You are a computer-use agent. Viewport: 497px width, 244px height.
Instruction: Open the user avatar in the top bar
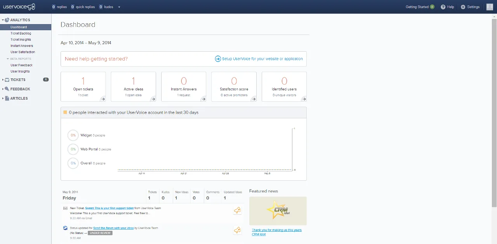pos(490,7)
